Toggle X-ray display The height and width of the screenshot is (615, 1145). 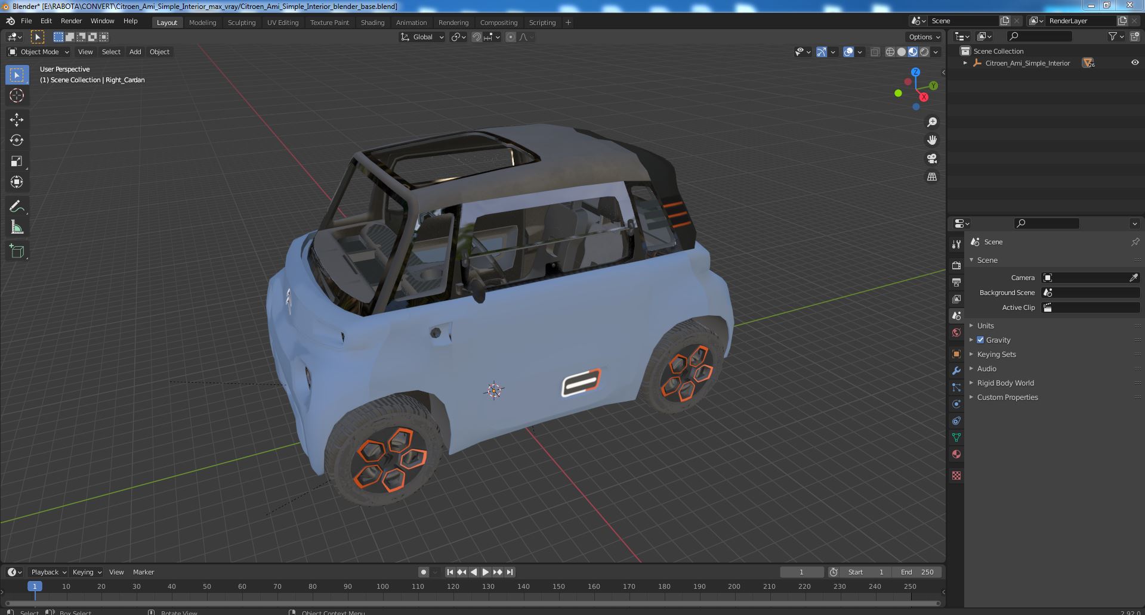tap(875, 52)
